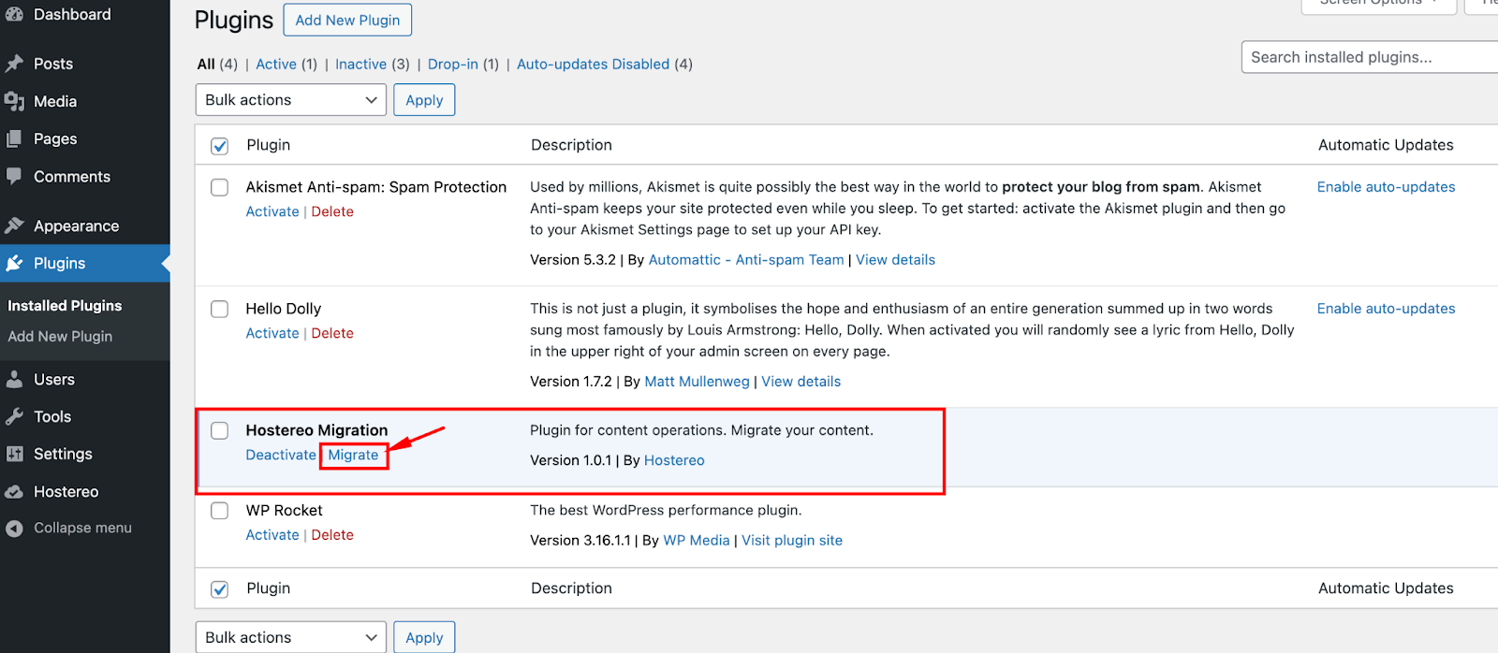Image resolution: width=1498 pixels, height=653 pixels.
Task: View details for Hello Dolly plugin
Action: (x=800, y=382)
